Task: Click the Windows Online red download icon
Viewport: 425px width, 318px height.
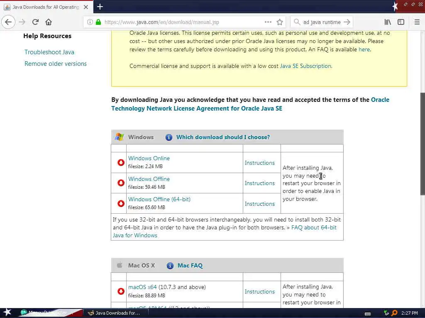Action: tap(121, 162)
